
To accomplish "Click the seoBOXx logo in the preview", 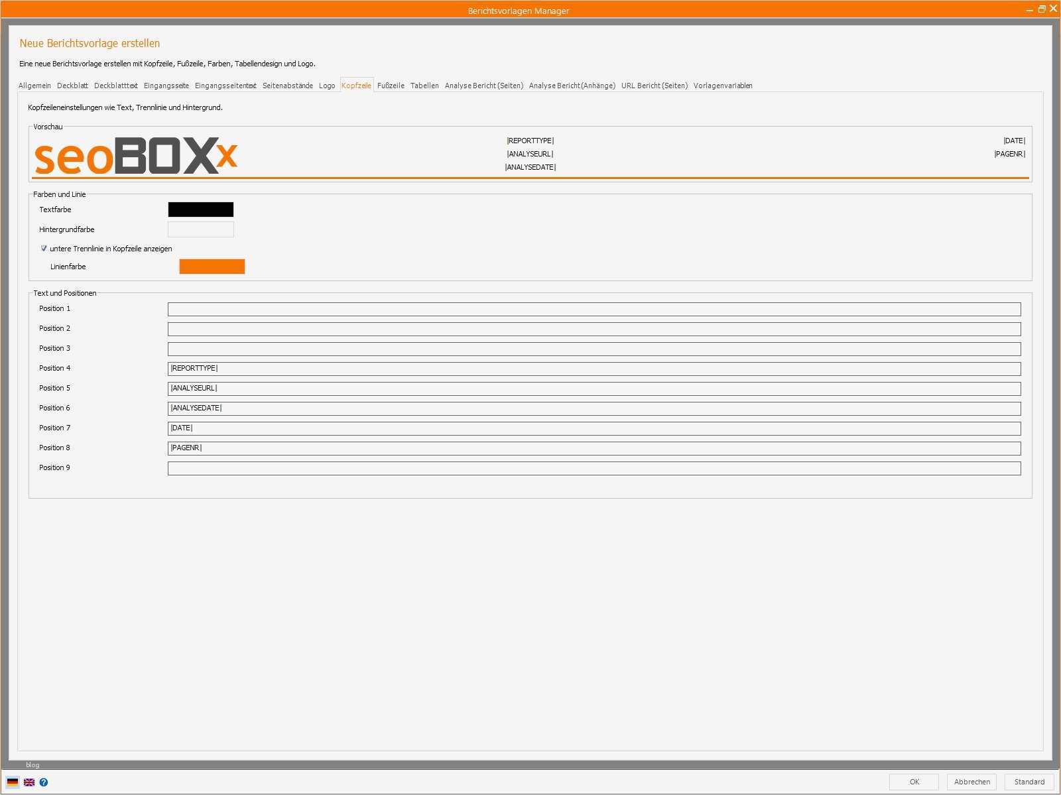I will tap(136, 156).
